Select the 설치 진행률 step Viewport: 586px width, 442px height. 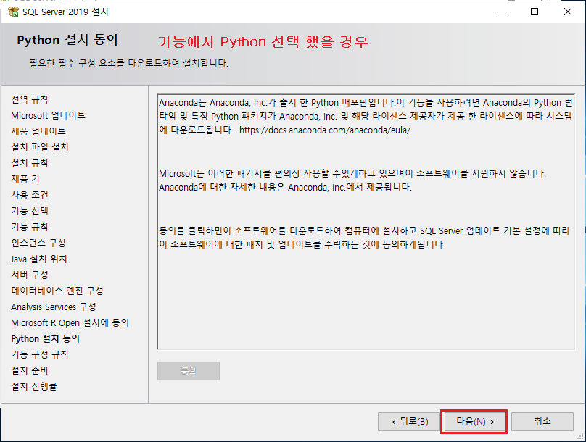tap(34, 386)
